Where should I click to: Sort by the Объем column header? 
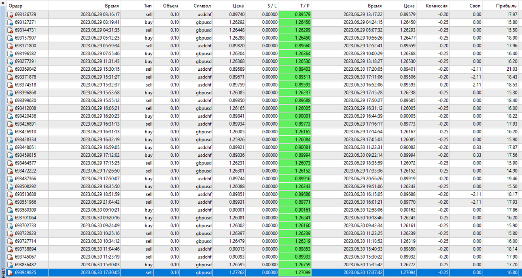[170, 6]
